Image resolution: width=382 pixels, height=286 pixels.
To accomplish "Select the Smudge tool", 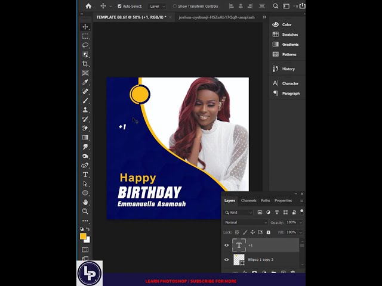I will (85, 147).
